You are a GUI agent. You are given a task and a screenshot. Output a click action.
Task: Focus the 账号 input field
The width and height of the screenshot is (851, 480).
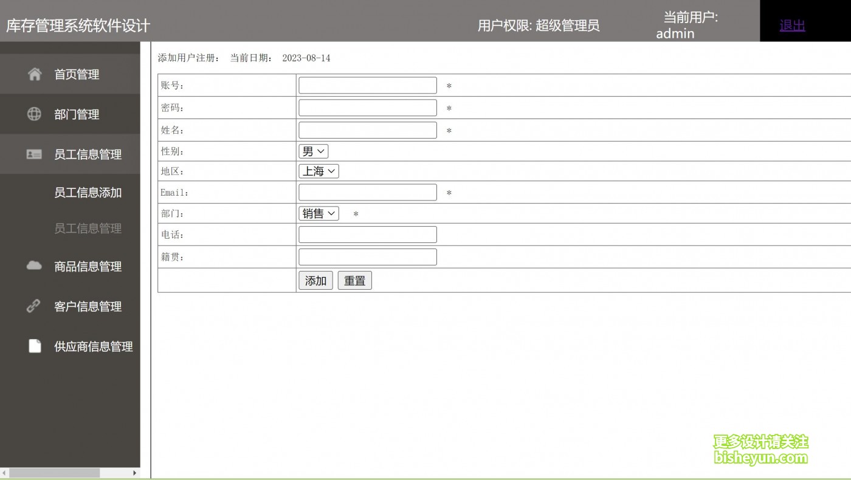(368, 85)
